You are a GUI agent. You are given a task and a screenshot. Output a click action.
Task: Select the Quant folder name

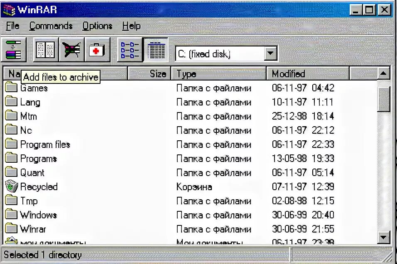(32, 173)
